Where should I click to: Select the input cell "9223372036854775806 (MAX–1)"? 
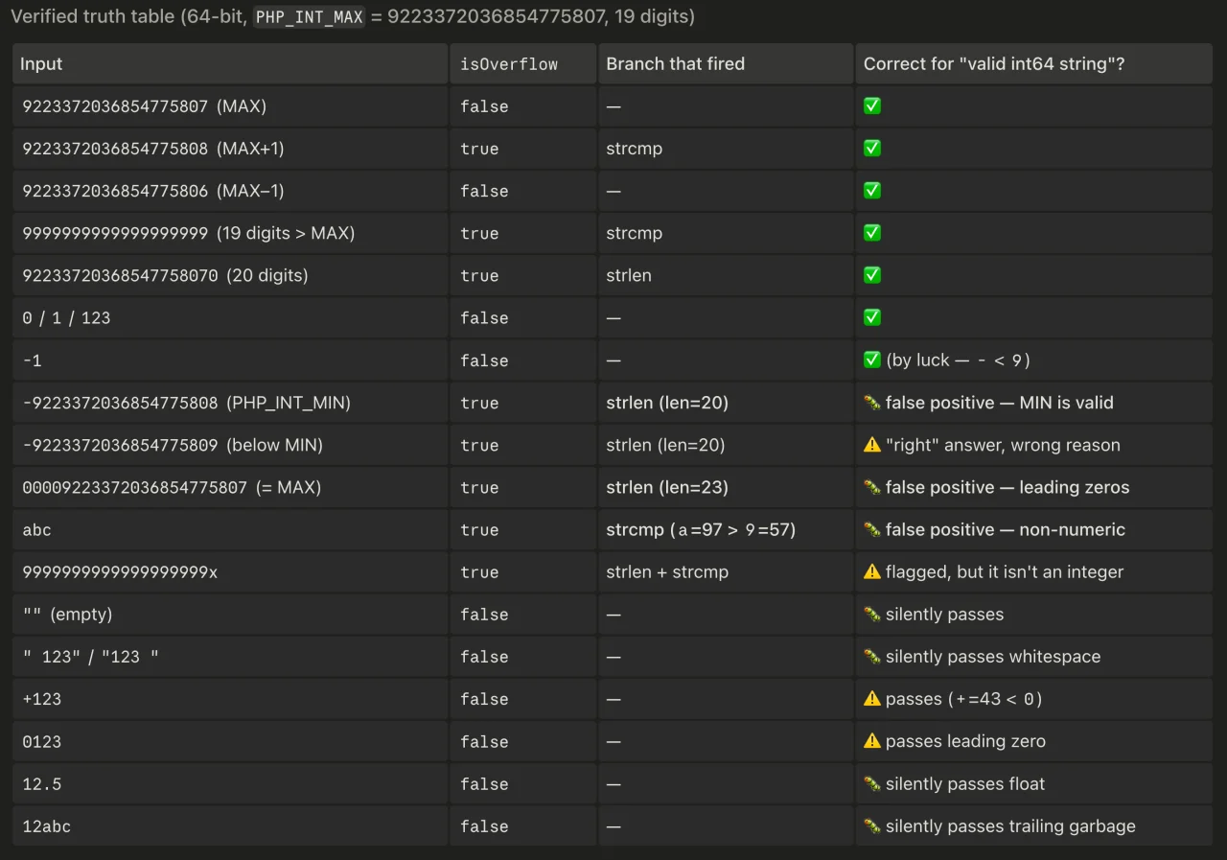(x=230, y=191)
